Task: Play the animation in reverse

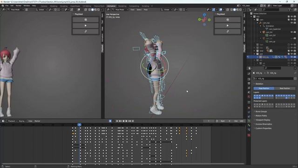Action: tap(123, 121)
